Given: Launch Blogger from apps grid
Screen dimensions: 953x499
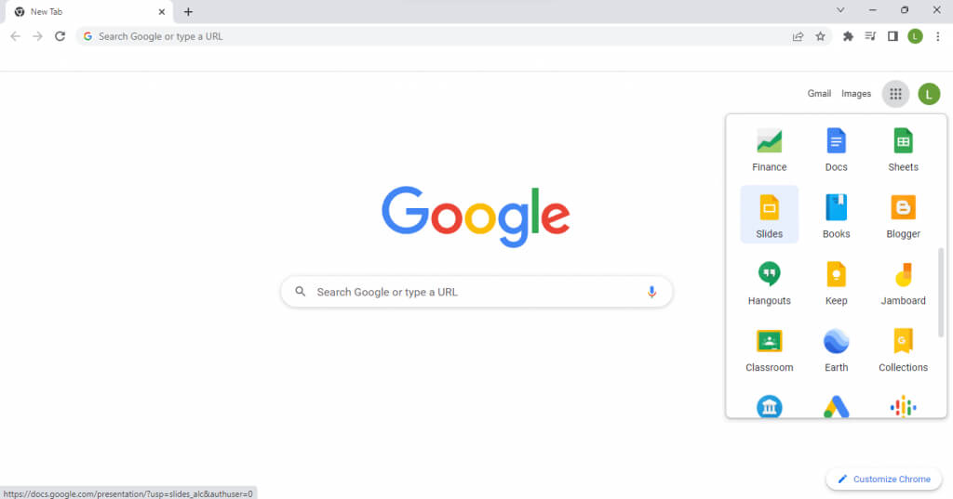Looking at the screenshot, I should [903, 215].
